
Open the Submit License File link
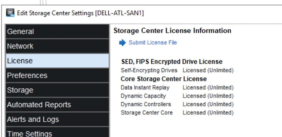click(x=153, y=43)
